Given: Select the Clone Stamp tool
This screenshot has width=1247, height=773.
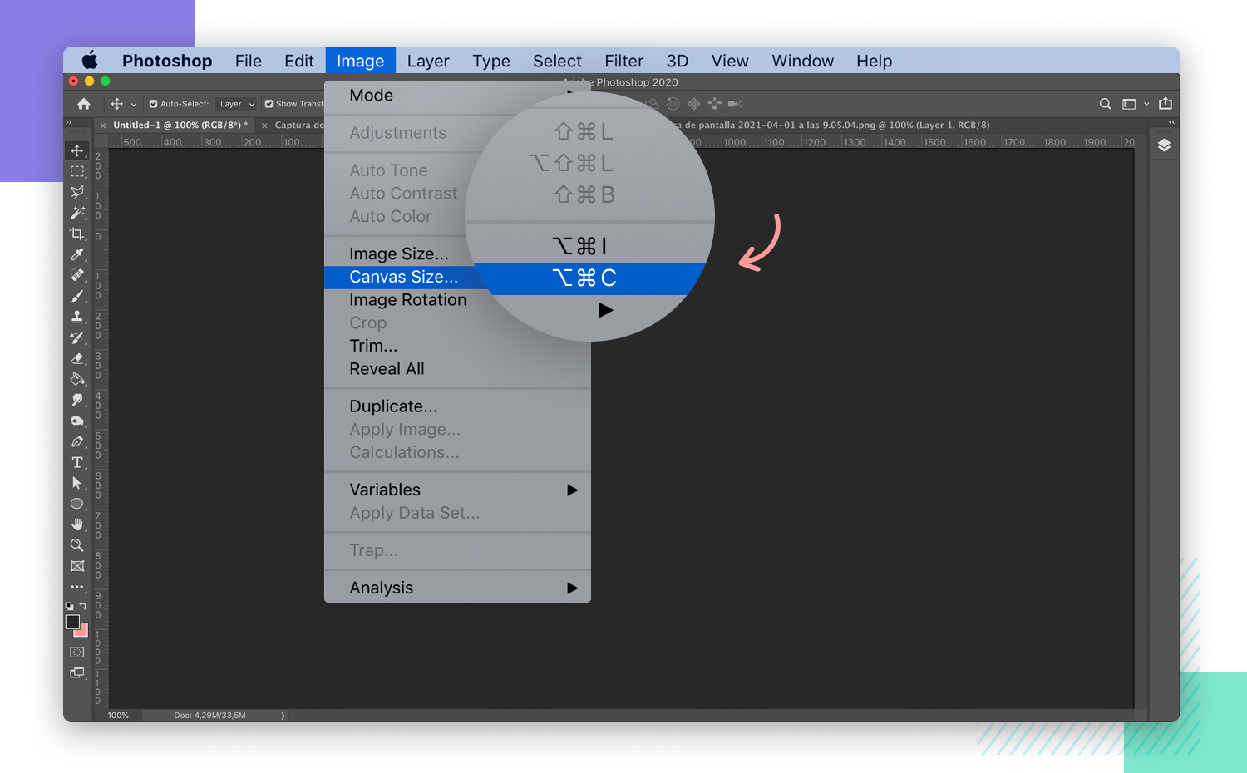Looking at the screenshot, I should (77, 317).
